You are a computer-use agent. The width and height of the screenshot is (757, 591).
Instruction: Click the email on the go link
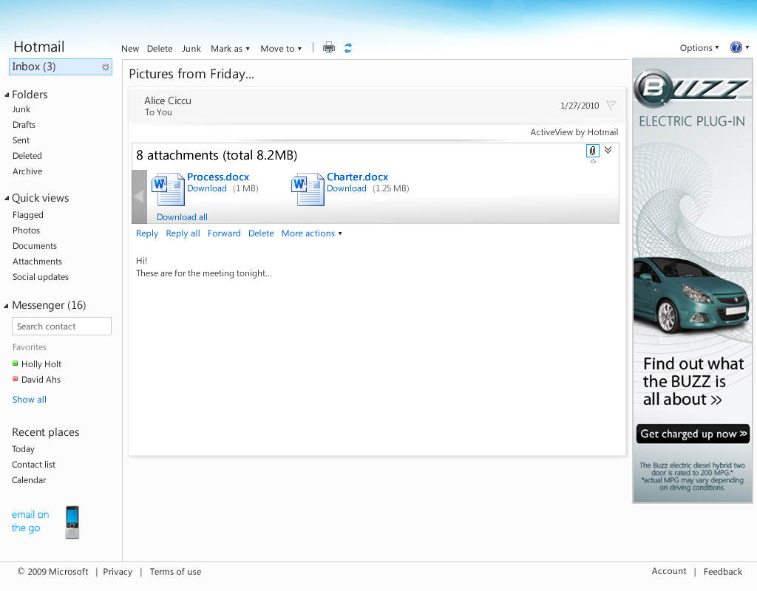[x=30, y=521]
